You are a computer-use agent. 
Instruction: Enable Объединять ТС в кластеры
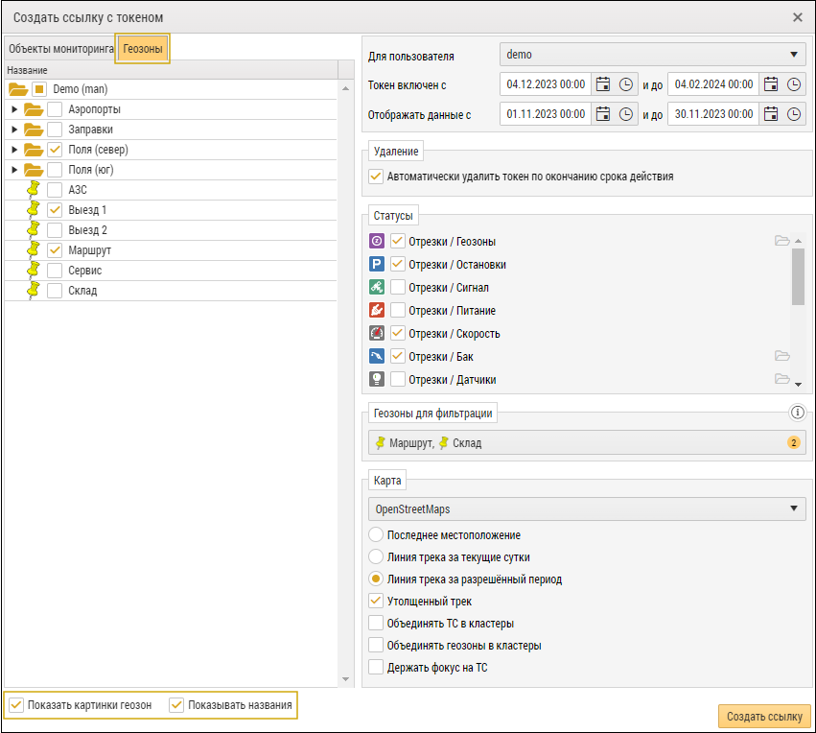coord(376,624)
